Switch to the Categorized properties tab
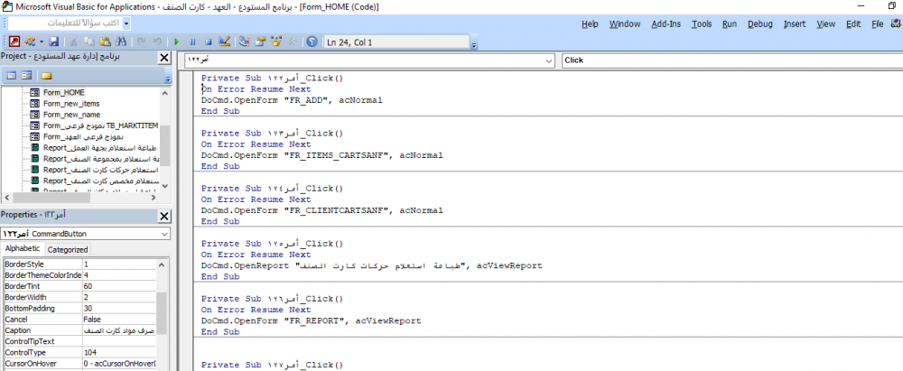The width and height of the screenshot is (903, 371). (68, 249)
